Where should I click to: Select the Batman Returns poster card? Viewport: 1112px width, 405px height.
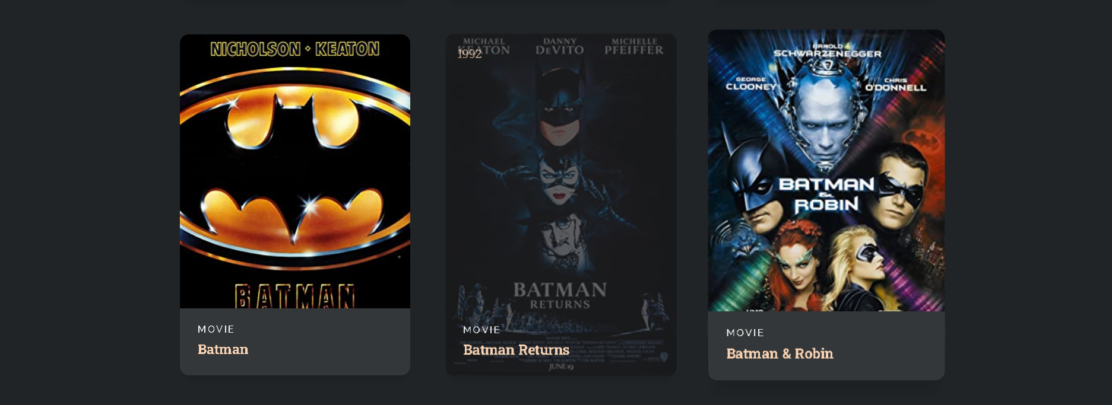tap(561, 205)
